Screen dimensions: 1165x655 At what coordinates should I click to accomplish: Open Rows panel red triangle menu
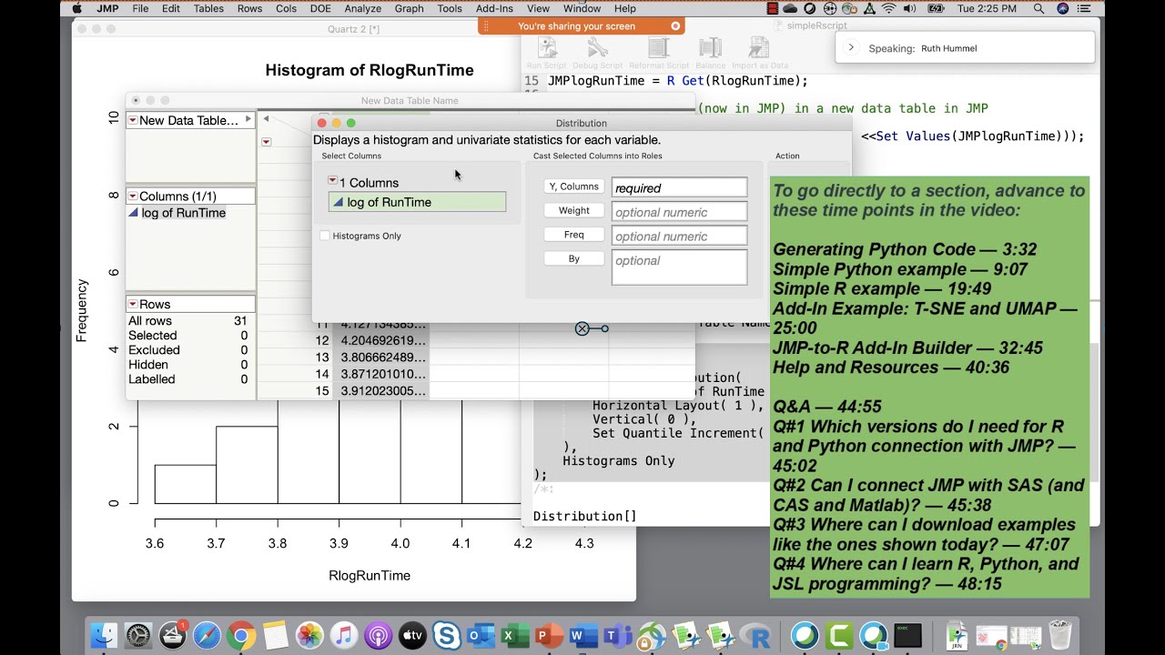[x=132, y=304]
